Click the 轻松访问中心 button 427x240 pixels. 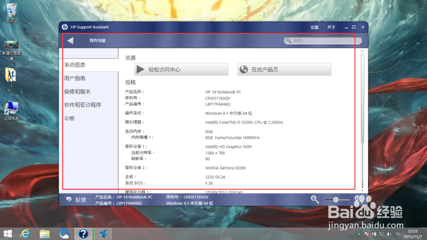coord(181,69)
